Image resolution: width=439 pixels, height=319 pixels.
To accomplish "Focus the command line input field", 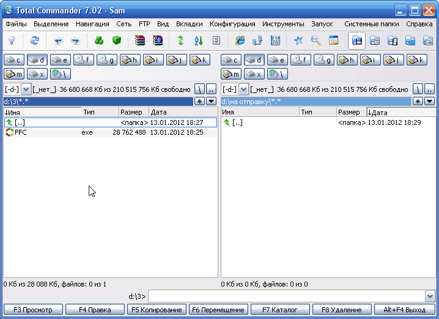I will click(287, 296).
